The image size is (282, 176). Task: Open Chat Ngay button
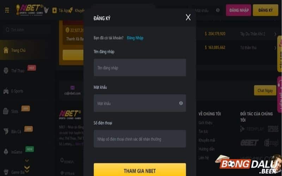(x=265, y=90)
